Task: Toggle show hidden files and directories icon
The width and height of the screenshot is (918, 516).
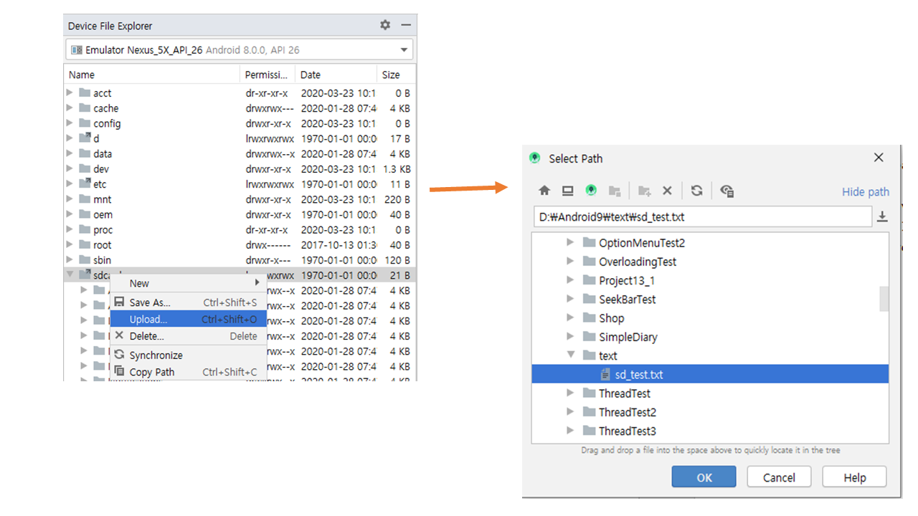Action: point(727,191)
